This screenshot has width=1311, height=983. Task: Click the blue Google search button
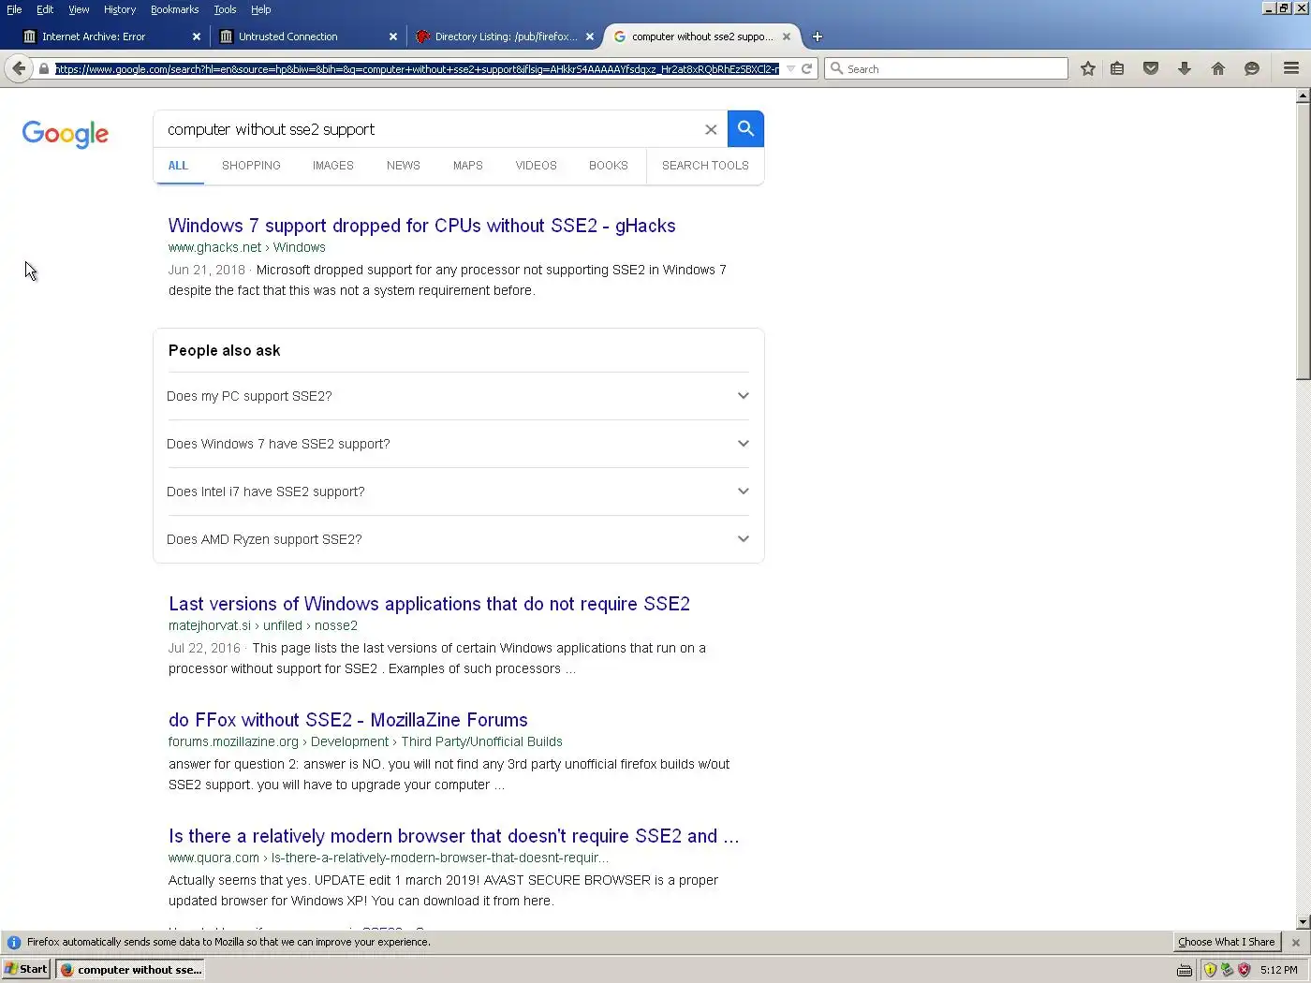click(745, 129)
